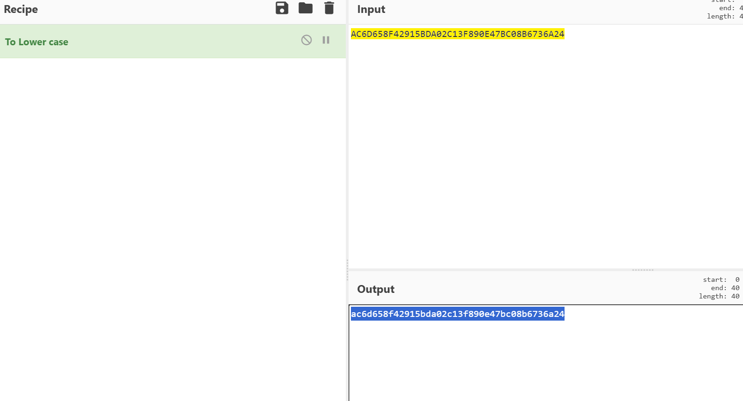
Task: Click the Output end value 40
Action: 735,288
